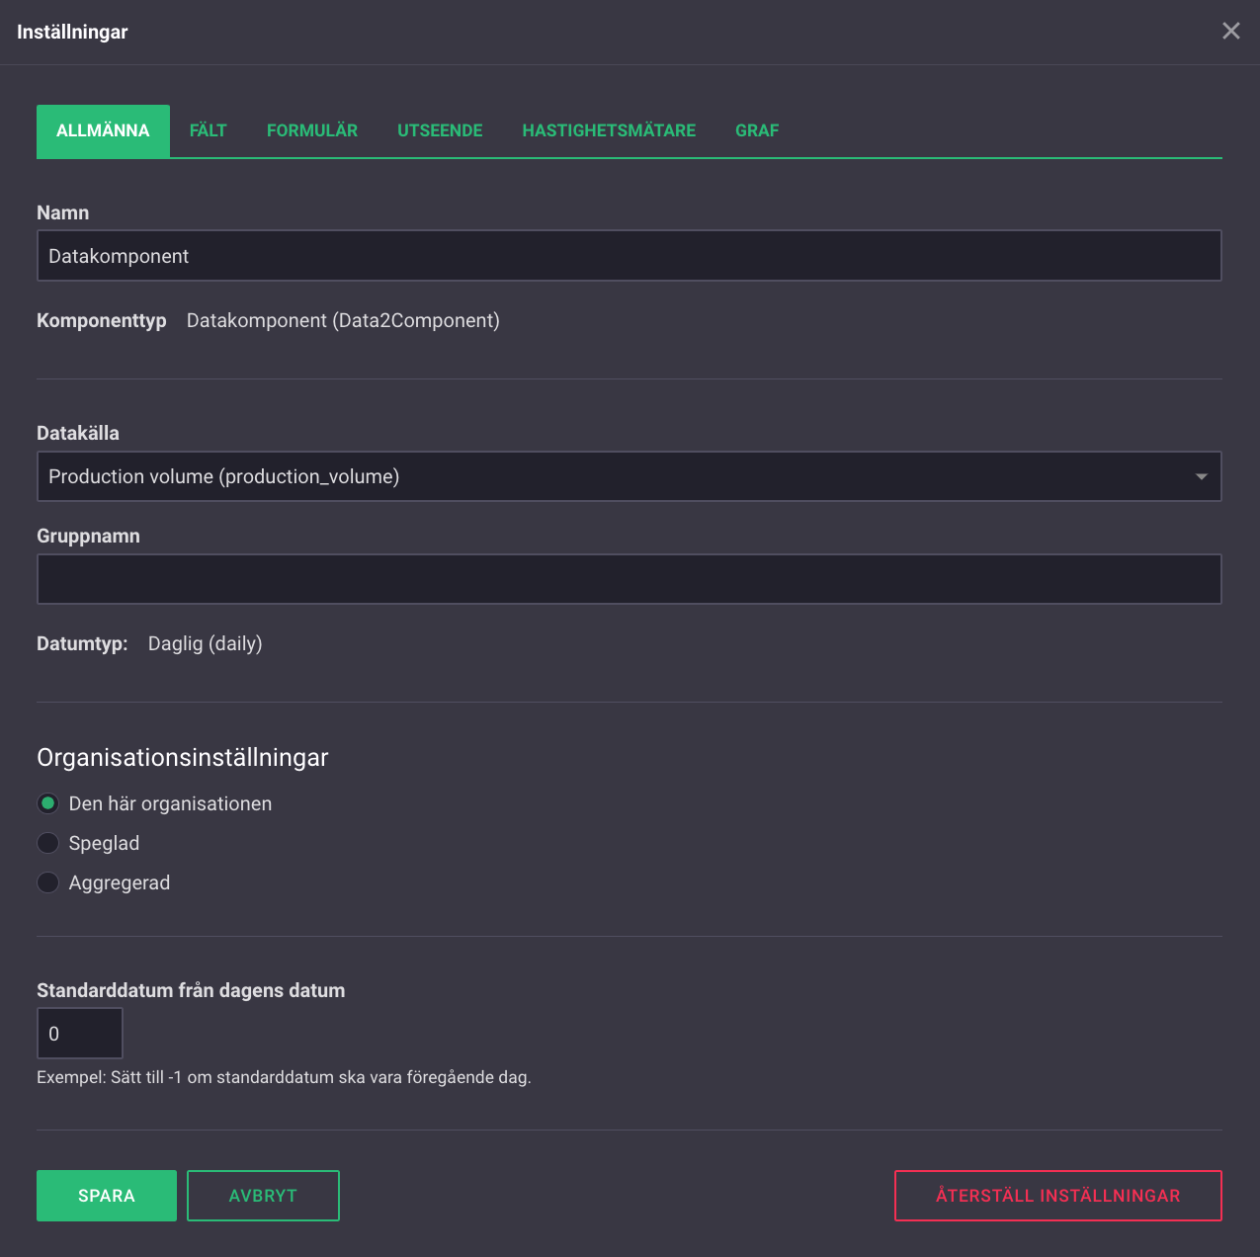Select the Aggregerad radio option
The height and width of the screenshot is (1257, 1260).
47,882
